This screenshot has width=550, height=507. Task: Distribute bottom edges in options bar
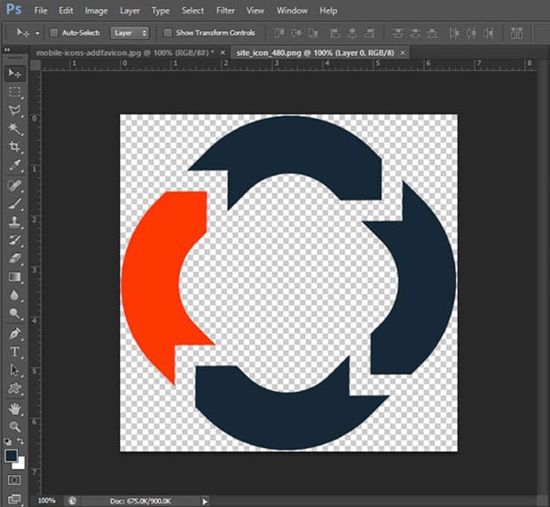432,33
